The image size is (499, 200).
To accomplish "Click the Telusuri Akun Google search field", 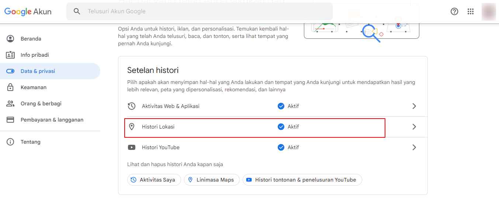I will coord(200,11).
